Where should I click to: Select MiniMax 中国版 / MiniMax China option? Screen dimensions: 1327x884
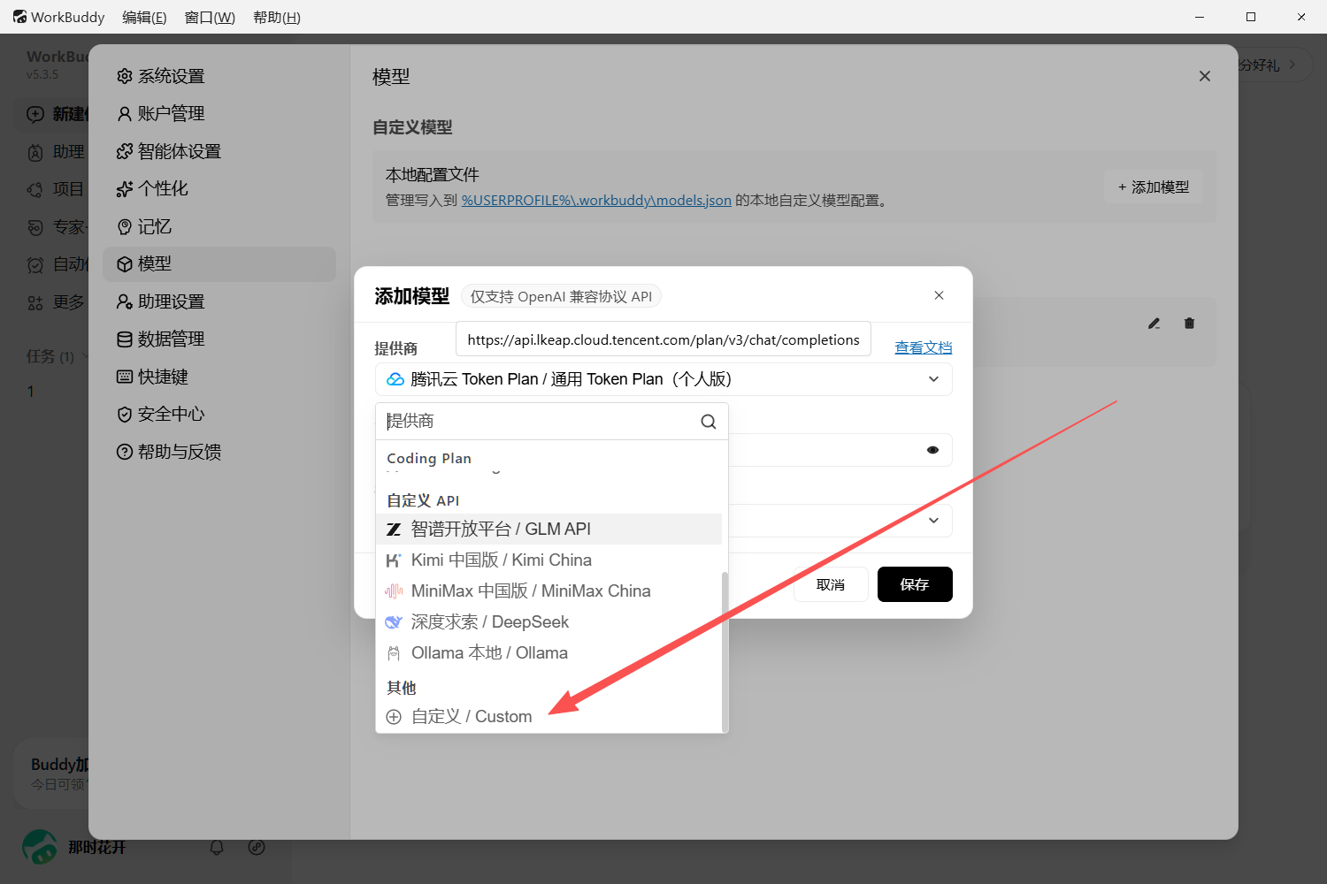[x=548, y=591]
